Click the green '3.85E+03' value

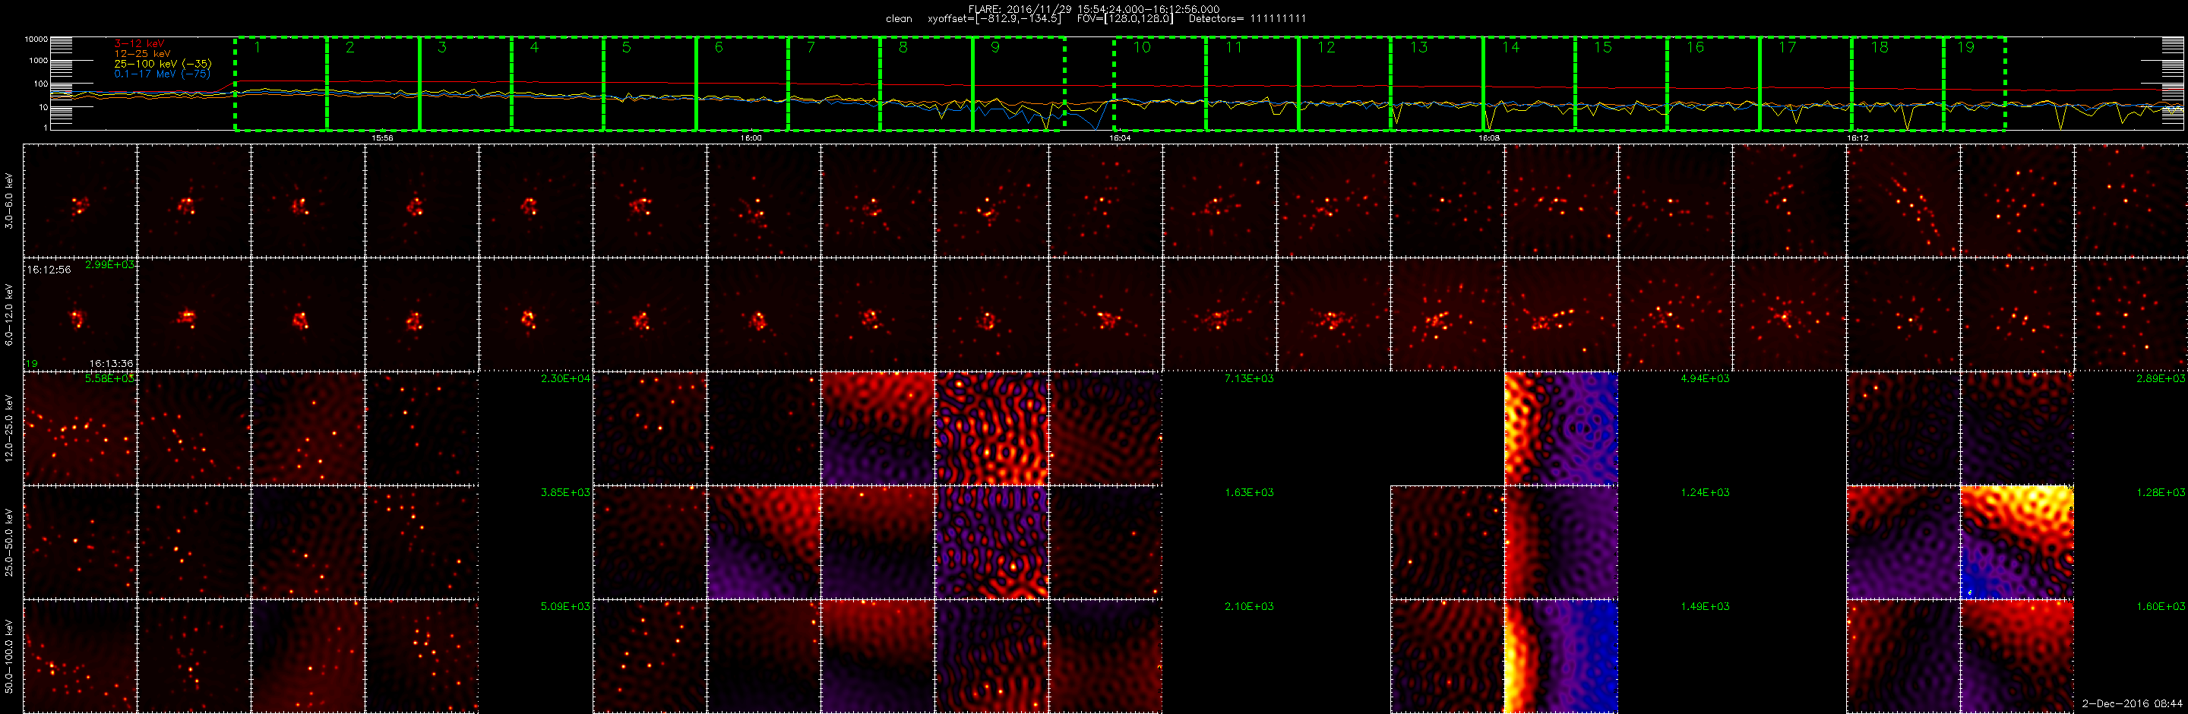click(x=566, y=492)
